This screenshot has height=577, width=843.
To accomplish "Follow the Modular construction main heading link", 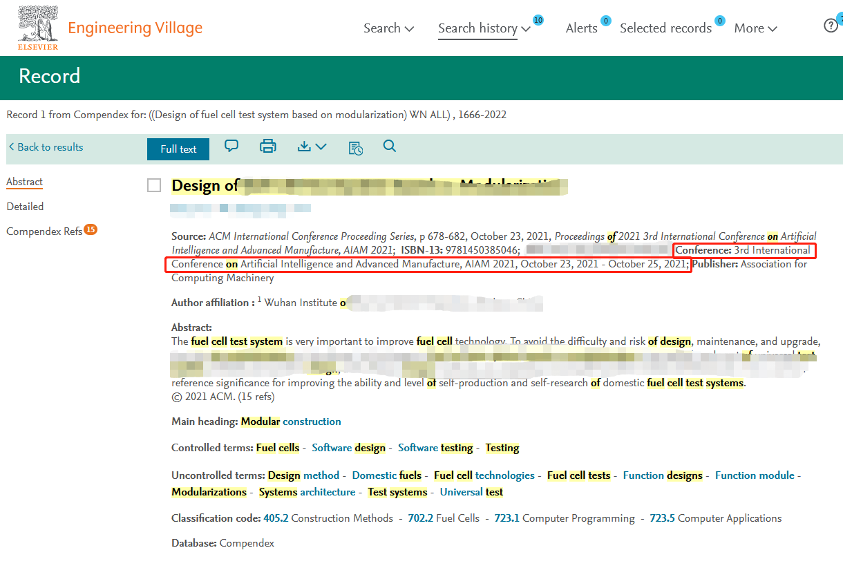I will [291, 422].
